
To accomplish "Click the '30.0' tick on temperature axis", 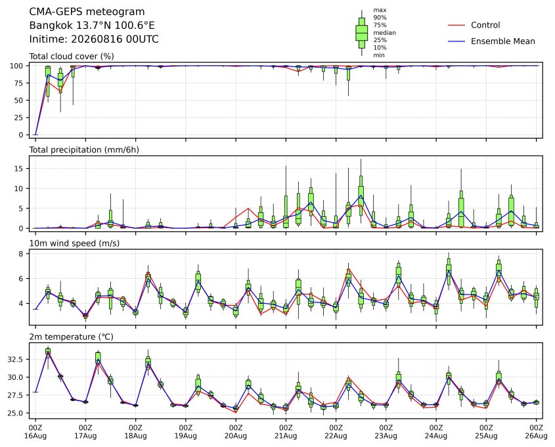I will [16, 377].
